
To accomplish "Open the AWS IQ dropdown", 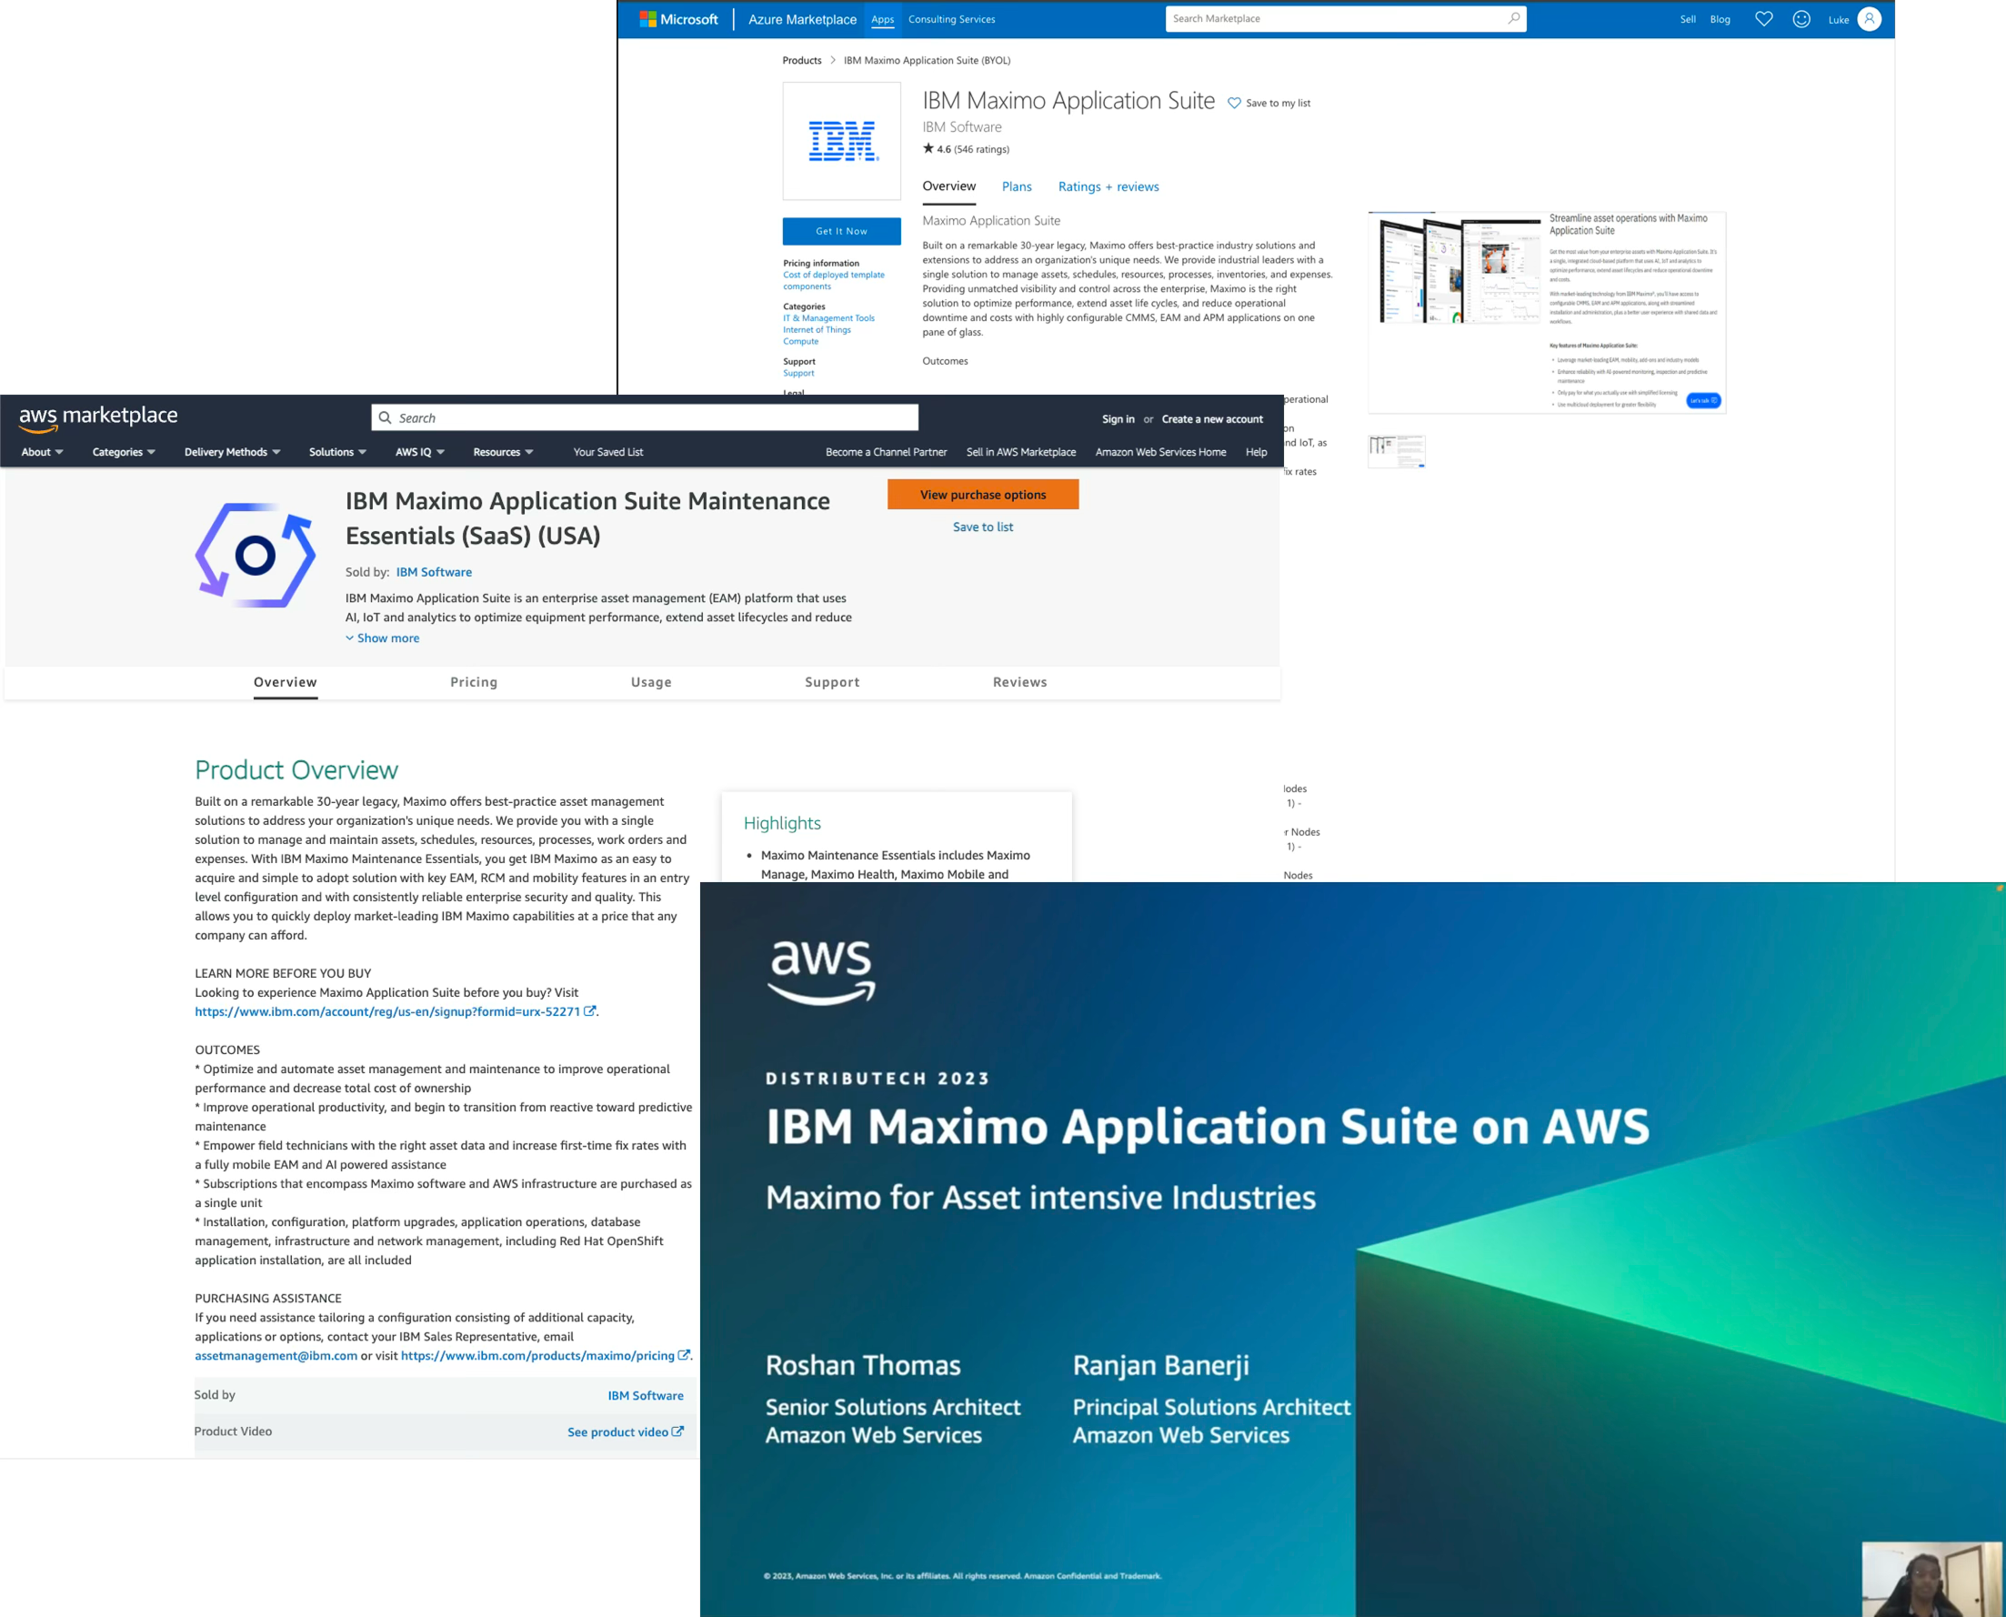I will pyautogui.click(x=418, y=452).
